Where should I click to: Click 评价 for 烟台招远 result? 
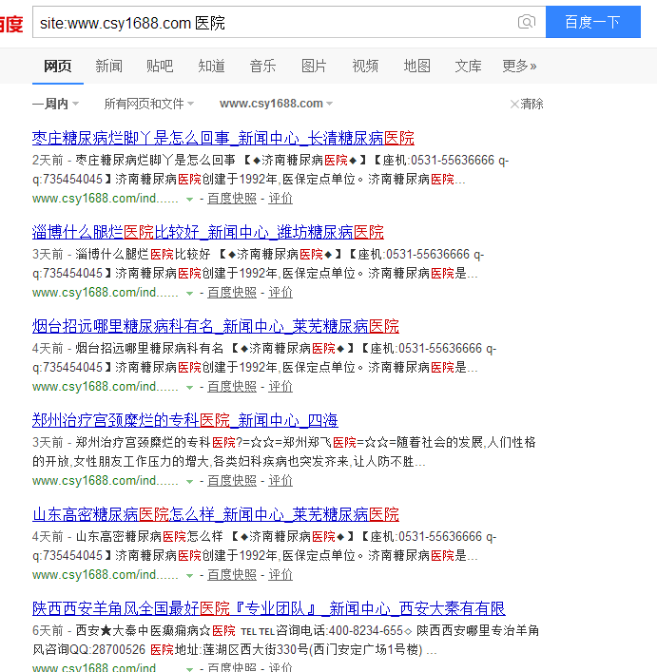coord(280,387)
